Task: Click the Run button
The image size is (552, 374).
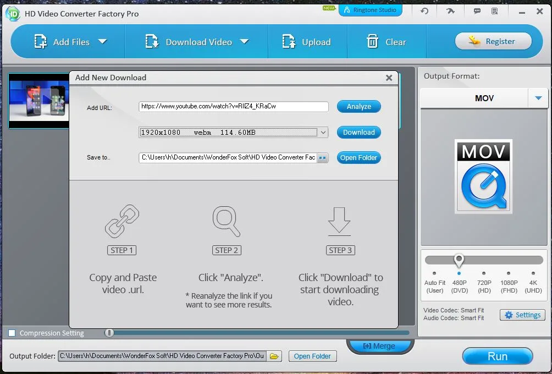Action: [498, 356]
